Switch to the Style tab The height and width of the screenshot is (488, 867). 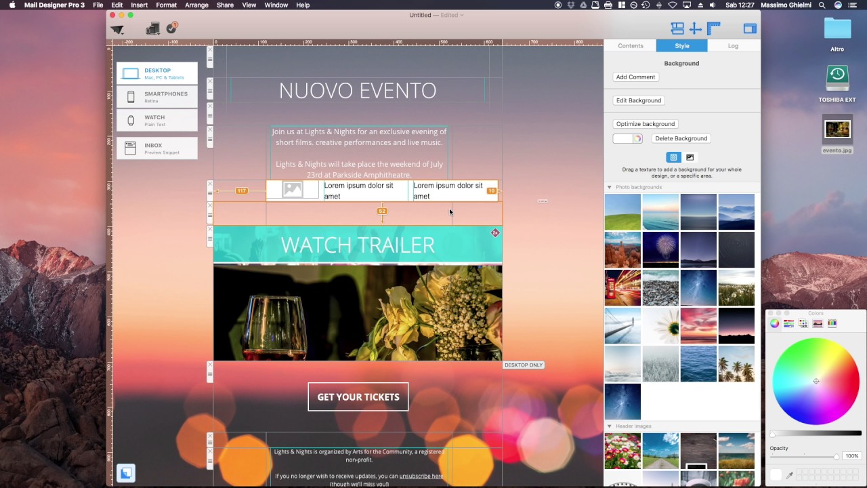[x=682, y=45]
